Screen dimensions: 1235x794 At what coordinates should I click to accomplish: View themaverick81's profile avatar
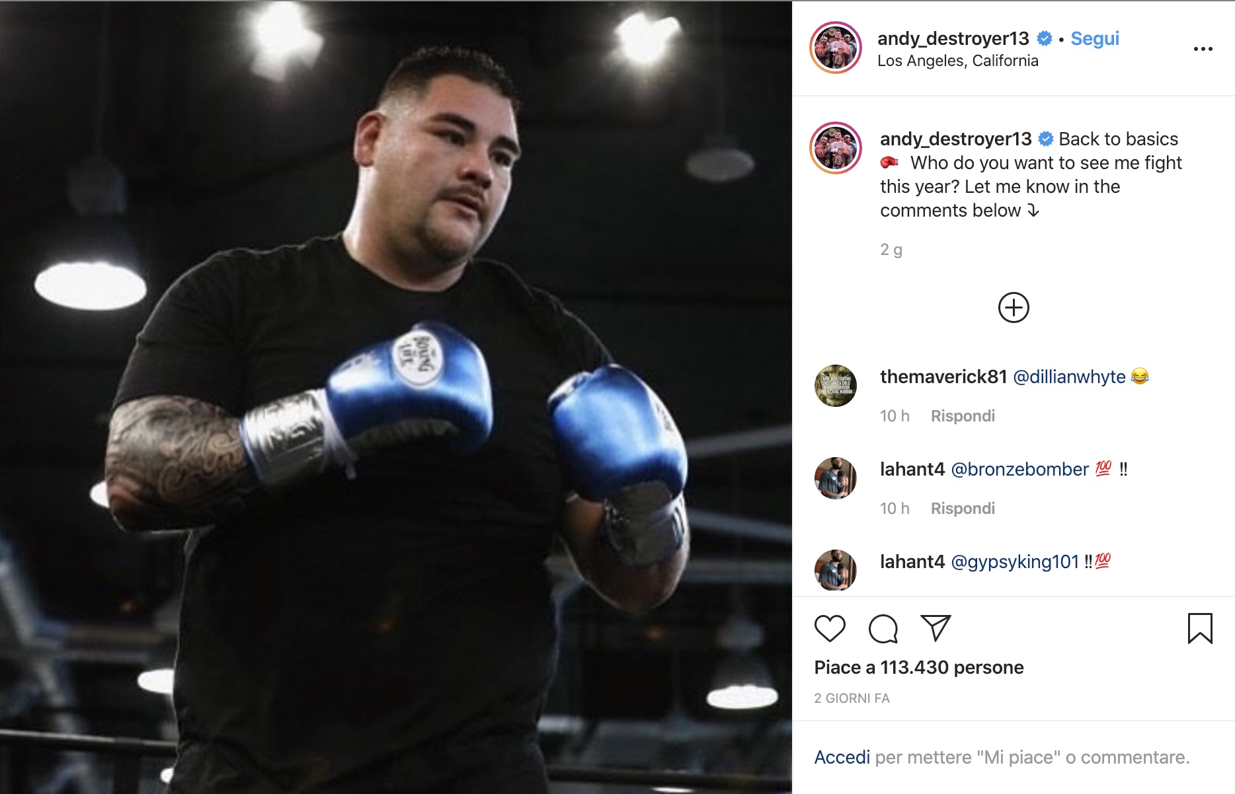tap(836, 386)
